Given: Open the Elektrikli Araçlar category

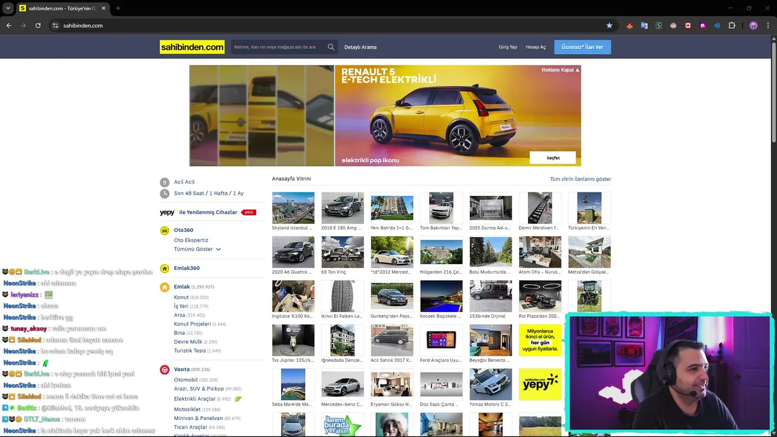Looking at the screenshot, I should pos(195,399).
